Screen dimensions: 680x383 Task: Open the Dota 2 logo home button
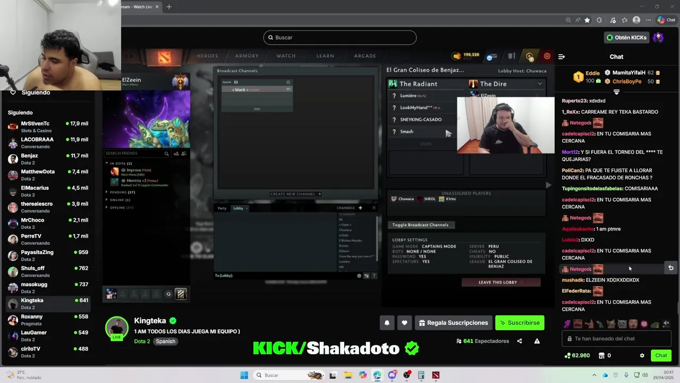click(x=164, y=56)
